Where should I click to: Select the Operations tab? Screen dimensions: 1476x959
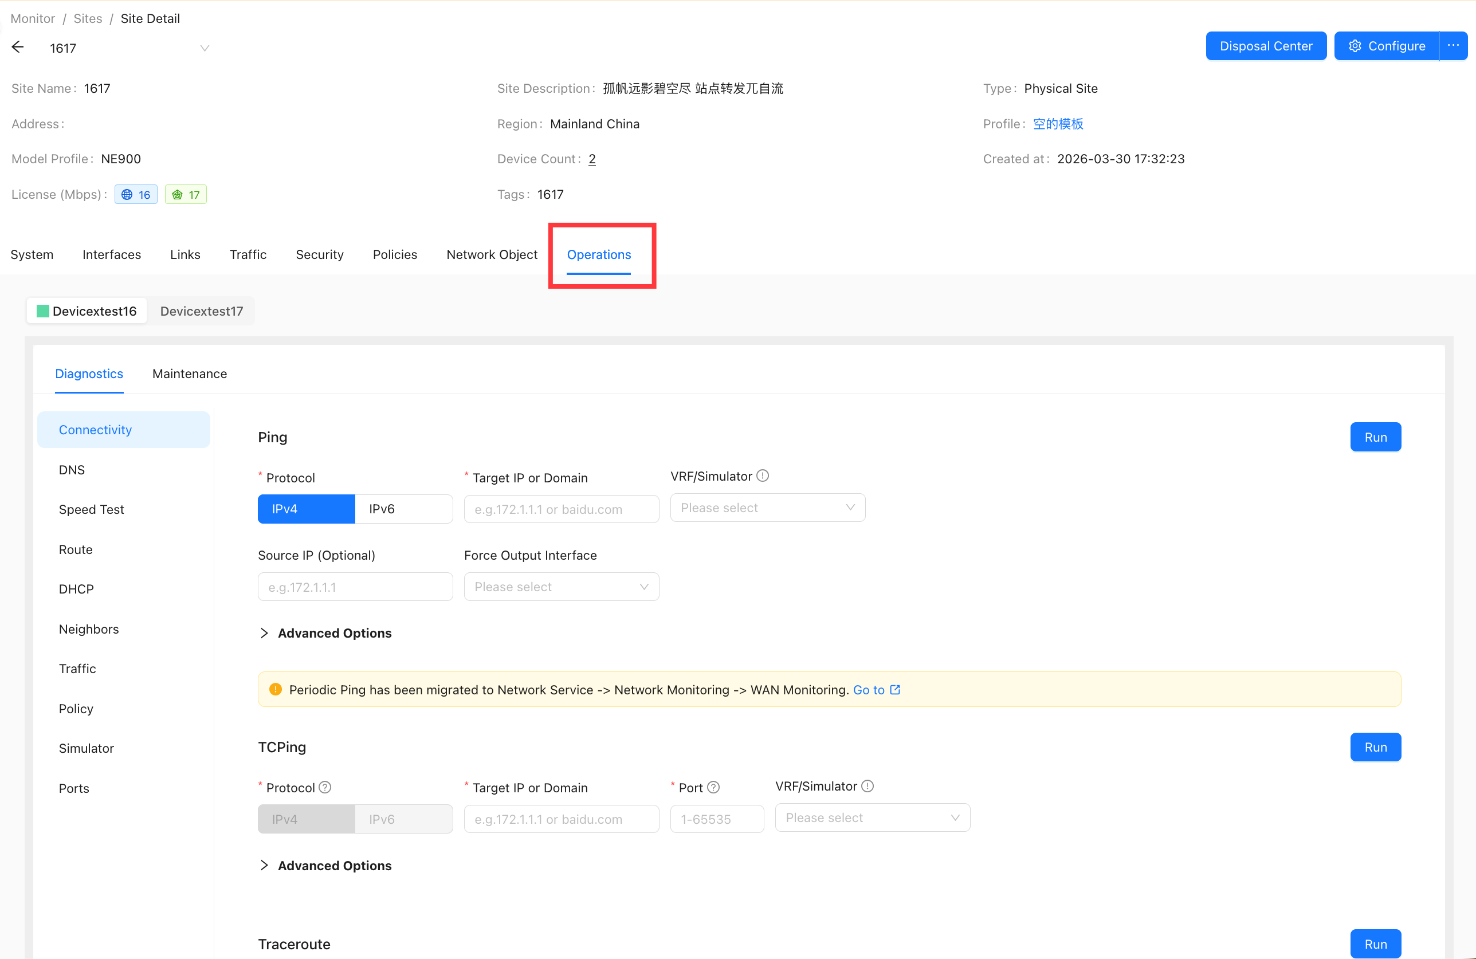pos(599,255)
